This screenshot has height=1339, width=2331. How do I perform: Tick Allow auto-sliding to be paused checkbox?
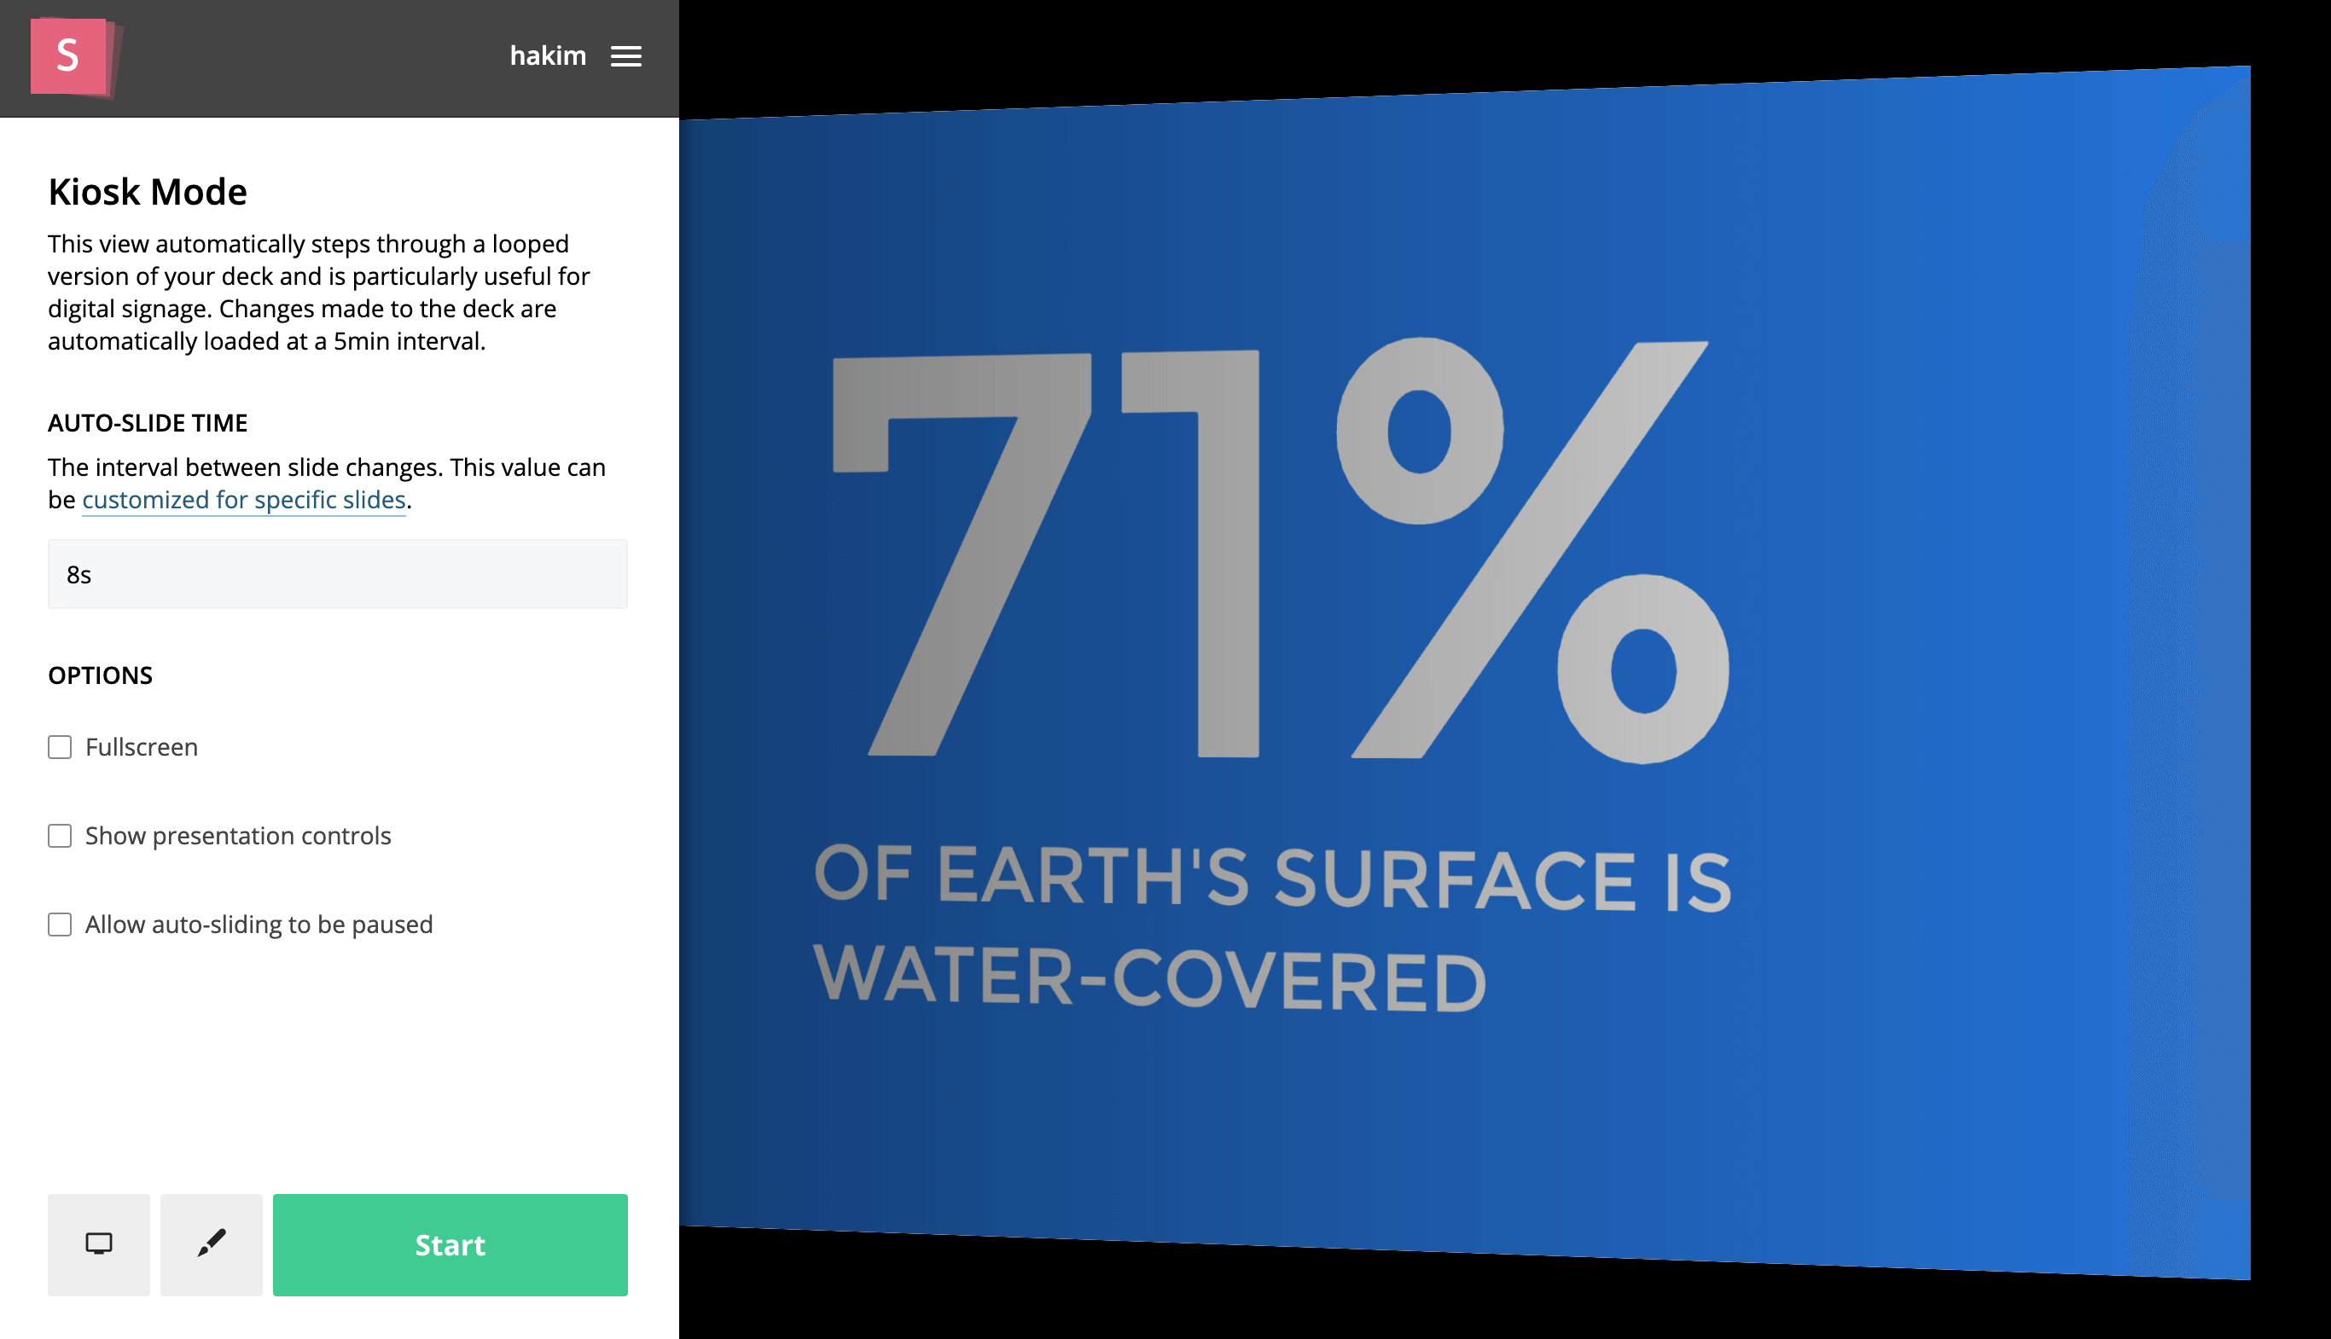click(60, 925)
